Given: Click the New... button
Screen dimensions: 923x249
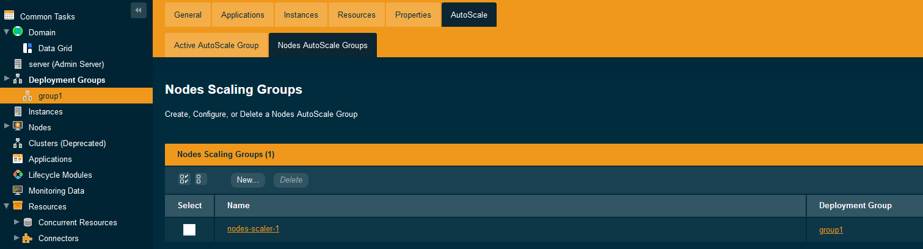Looking at the screenshot, I should point(248,180).
